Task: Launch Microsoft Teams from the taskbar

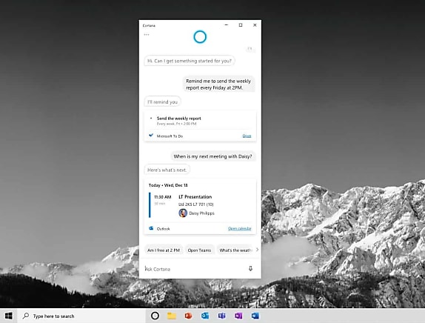Action: pyautogui.click(x=221, y=316)
